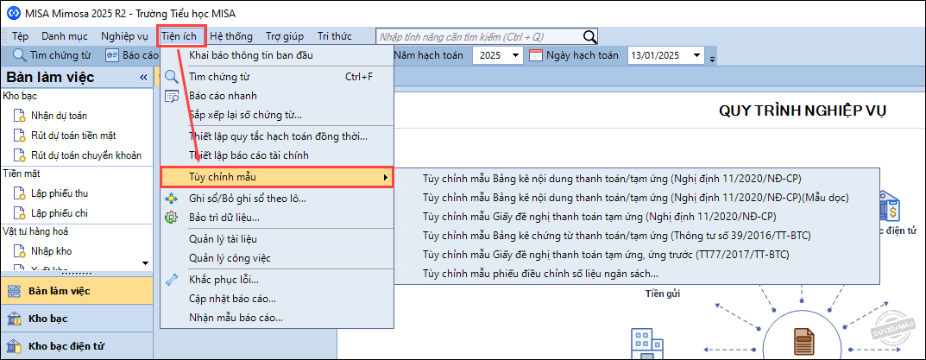Click the Lập phiếu chi document icon

[20, 213]
